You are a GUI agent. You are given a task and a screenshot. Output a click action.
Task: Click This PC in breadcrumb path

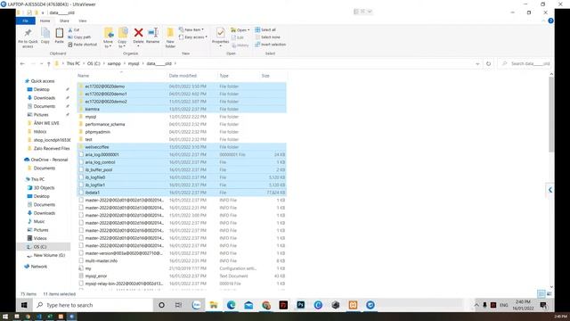(x=73, y=63)
